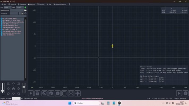
Task: Click the yellow crosshair at origin
Action: click(x=113, y=46)
